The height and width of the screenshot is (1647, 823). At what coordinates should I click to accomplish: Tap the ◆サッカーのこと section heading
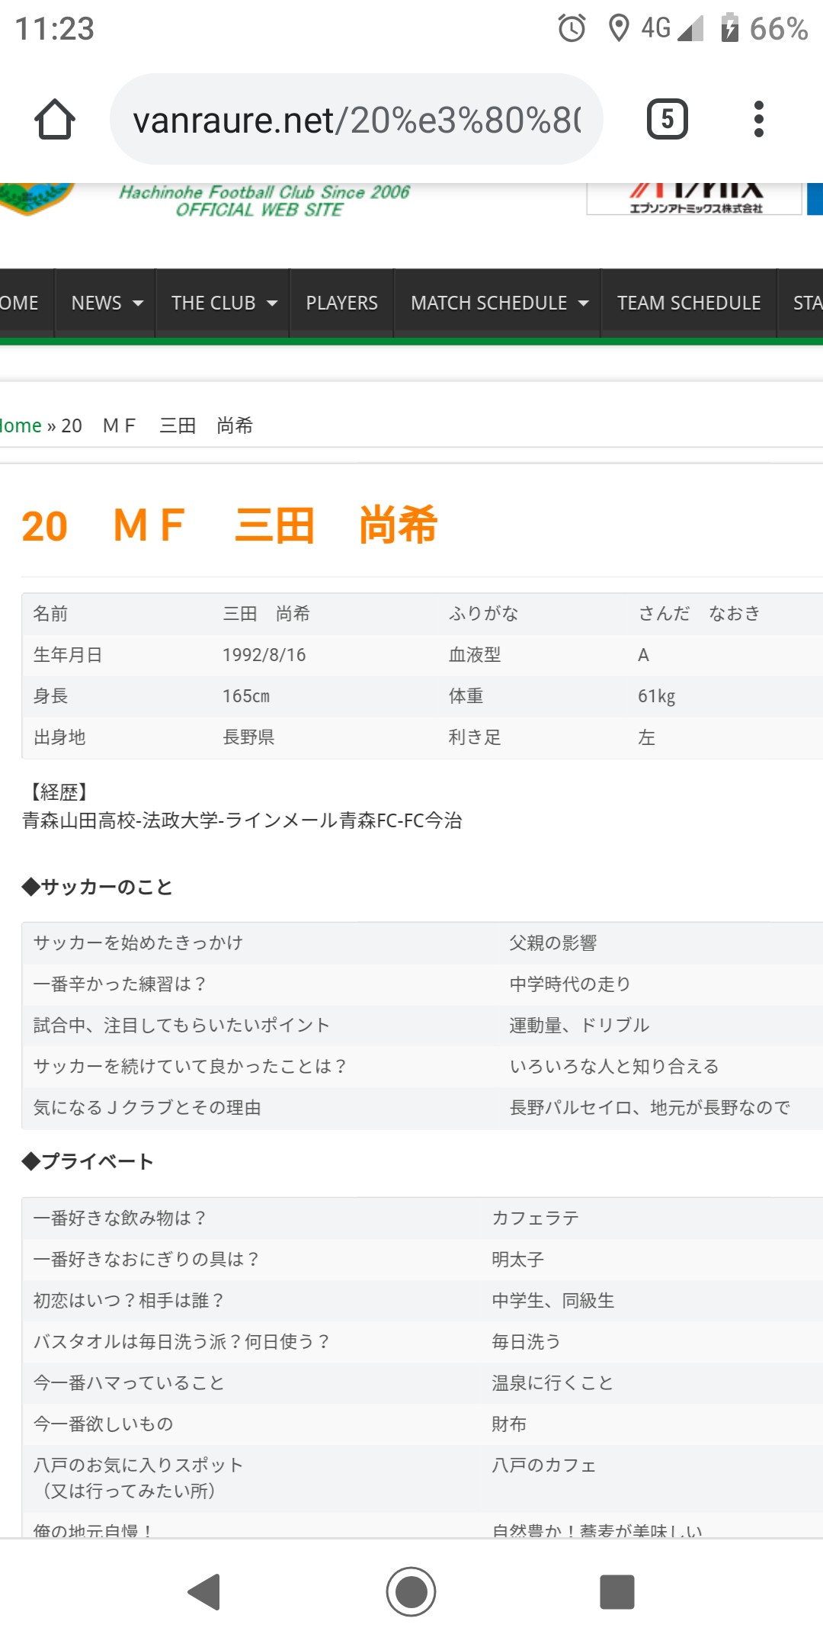coord(98,887)
